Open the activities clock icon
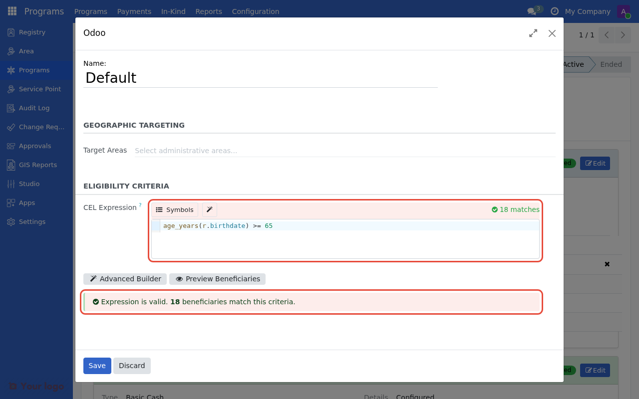The image size is (639, 399). click(x=554, y=11)
